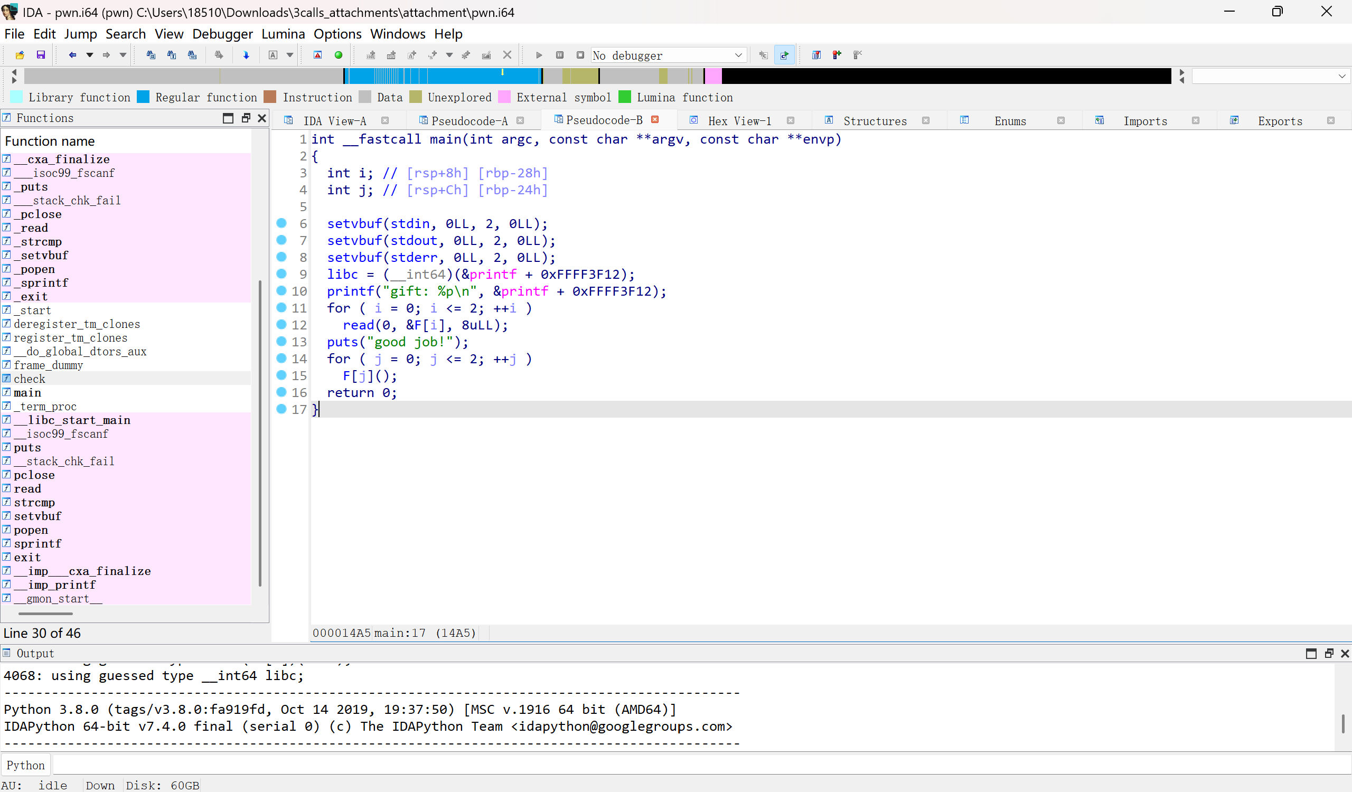This screenshot has width=1352, height=792.
Task: Open the Lumina menu
Action: pyautogui.click(x=283, y=34)
